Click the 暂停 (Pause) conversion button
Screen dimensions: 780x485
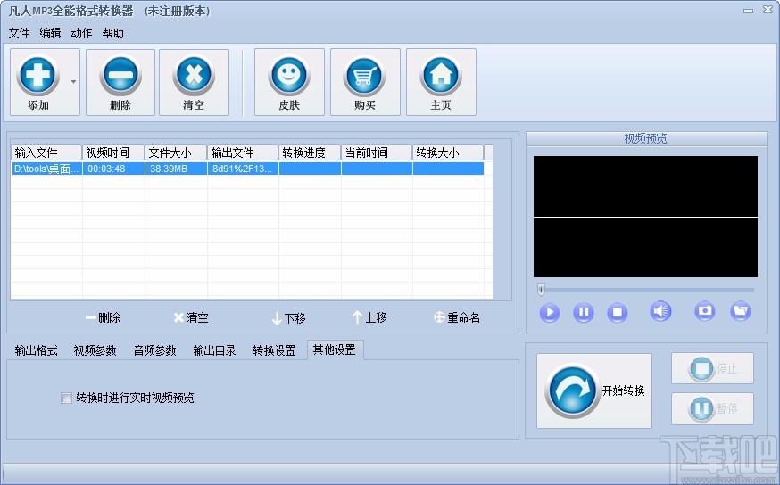(x=712, y=408)
